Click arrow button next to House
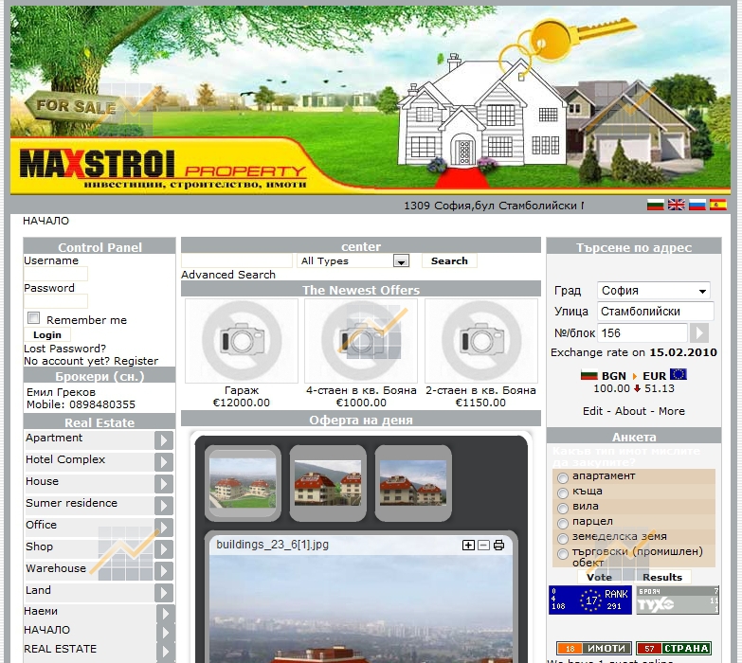The height and width of the screenshot is (663, 742). (164, 484)
